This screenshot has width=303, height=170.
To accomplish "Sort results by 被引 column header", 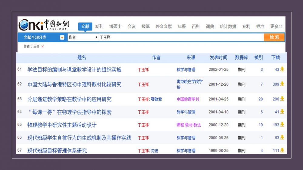I will [258, 57].
